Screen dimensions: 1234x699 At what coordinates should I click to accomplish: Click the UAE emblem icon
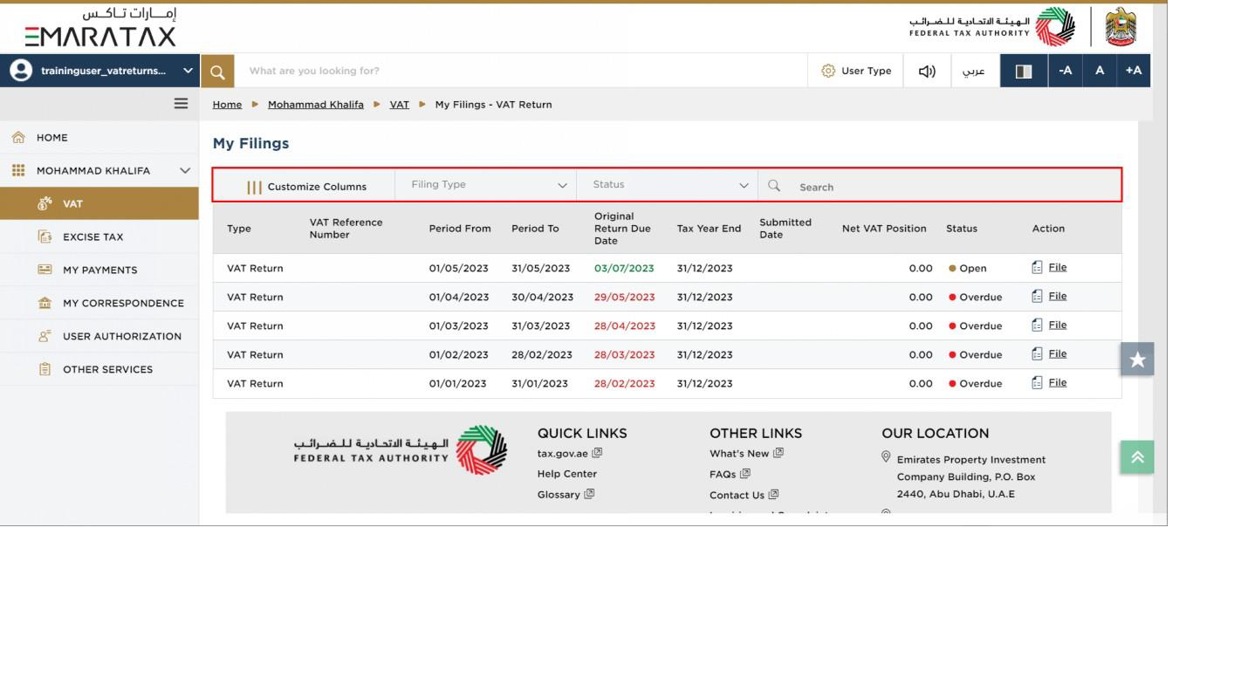(x=1121, y=26)
